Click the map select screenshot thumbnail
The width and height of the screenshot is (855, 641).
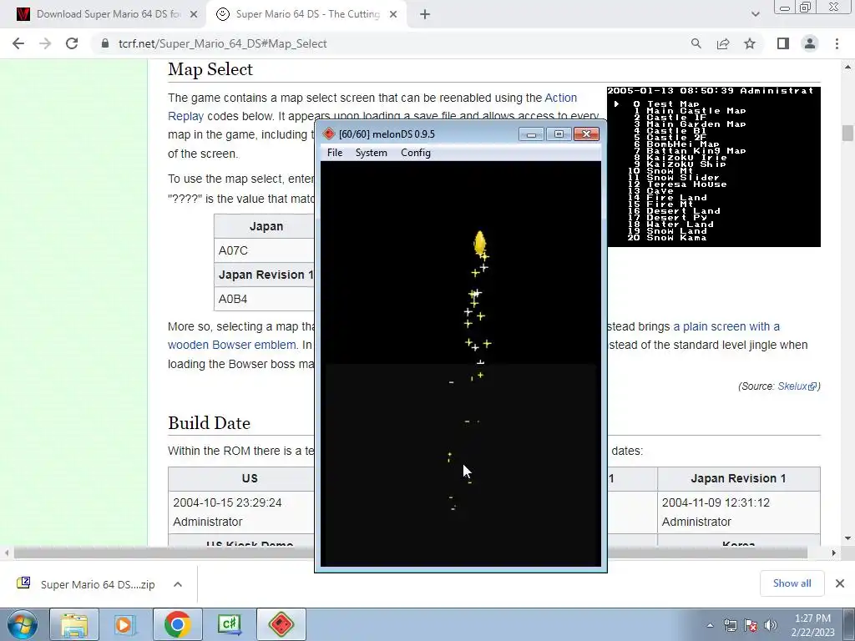(x=714, y=166)
